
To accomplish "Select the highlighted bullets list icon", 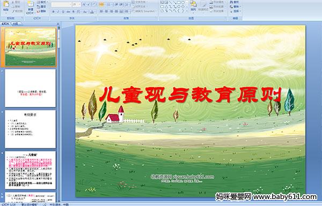I will 101,4.
